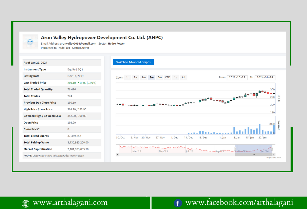307x209 pixels.
Task: Click the Sector: Hydro Power text
Action: coord(111,43)
